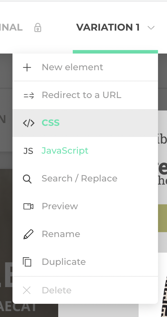Choose New element from the menu

[85, 67]
